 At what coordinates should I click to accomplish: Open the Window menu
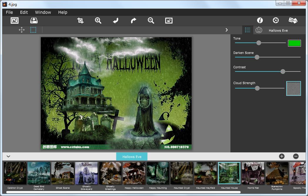43,12
